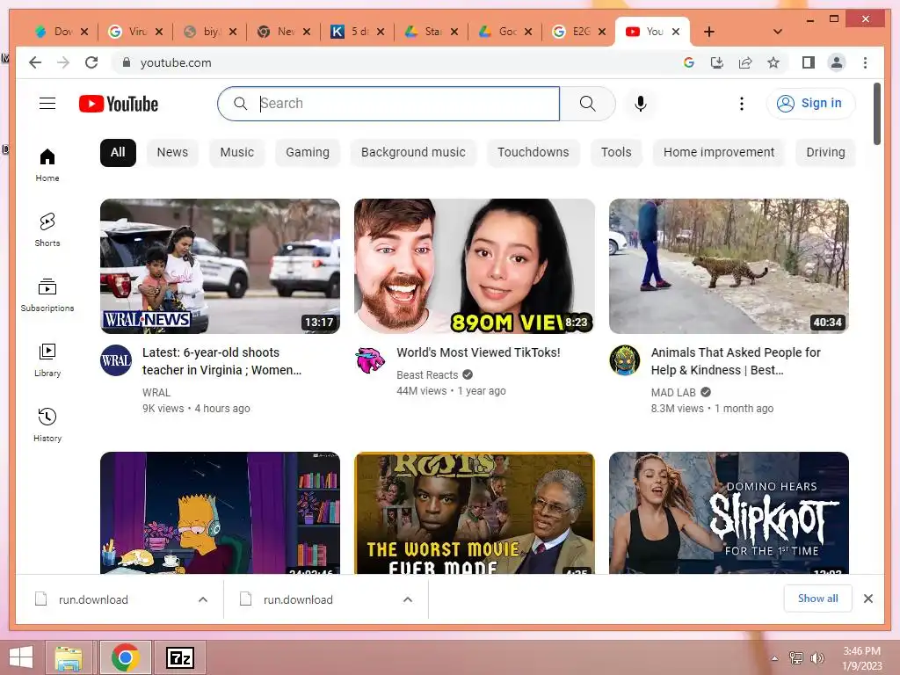Open Shorts in sidebar
Viewport: 900px width, 675px height.
coord(47,229)
